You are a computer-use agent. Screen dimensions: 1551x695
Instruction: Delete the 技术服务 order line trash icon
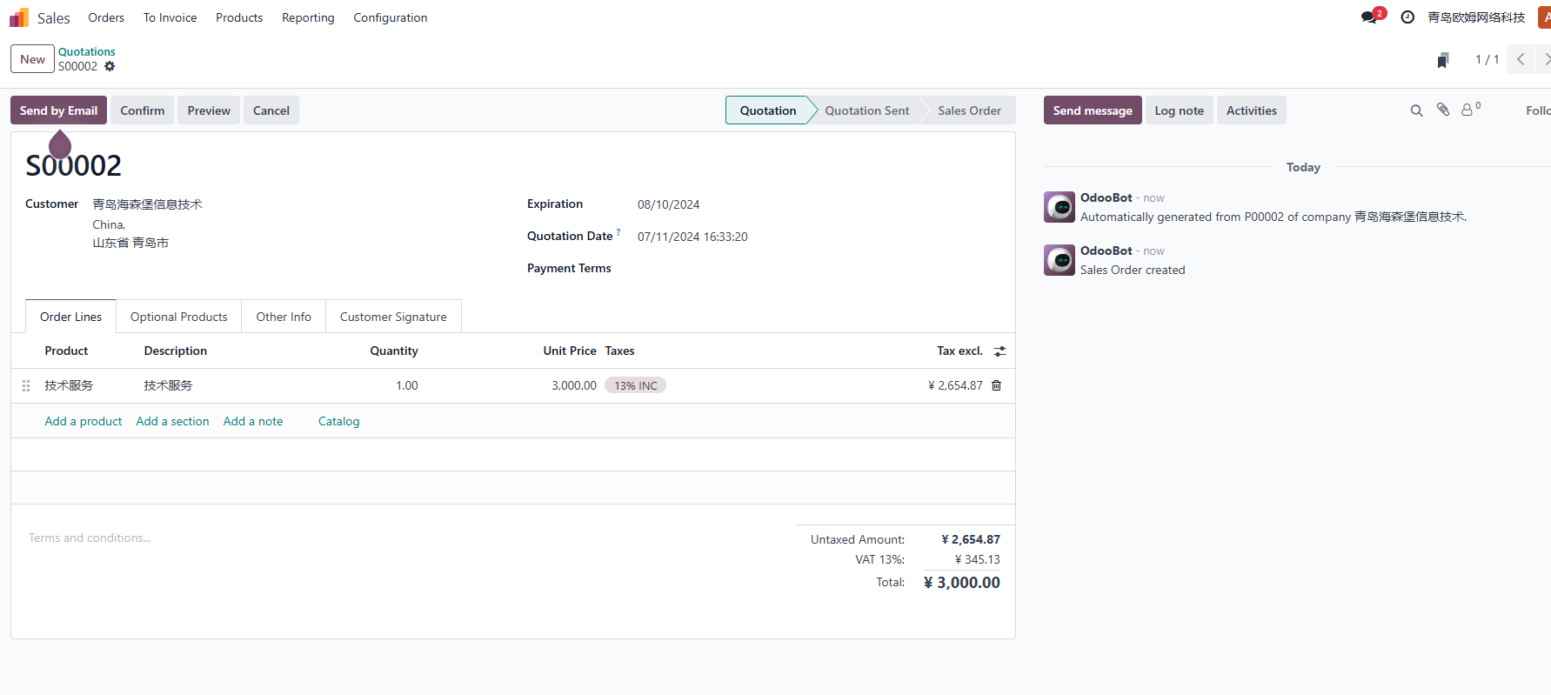997,385
